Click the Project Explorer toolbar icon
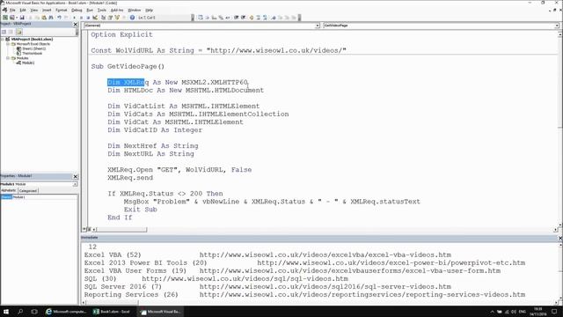Screen dimensions: 563x317 [104, 18]
